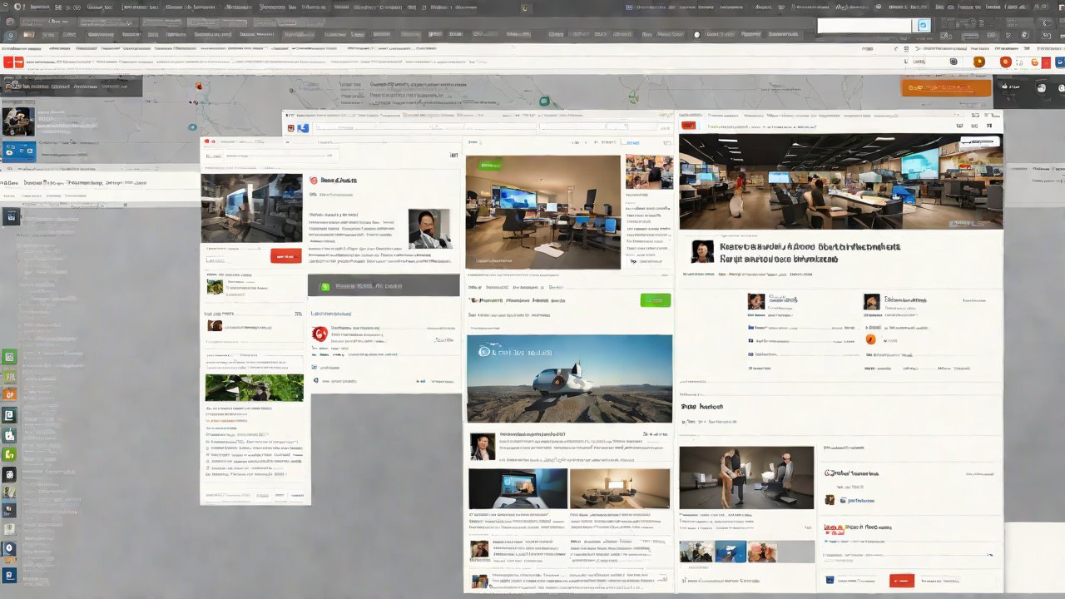Click the red button under the workshop photo
Screen dimensions: 1065x599
pos(285,256)
